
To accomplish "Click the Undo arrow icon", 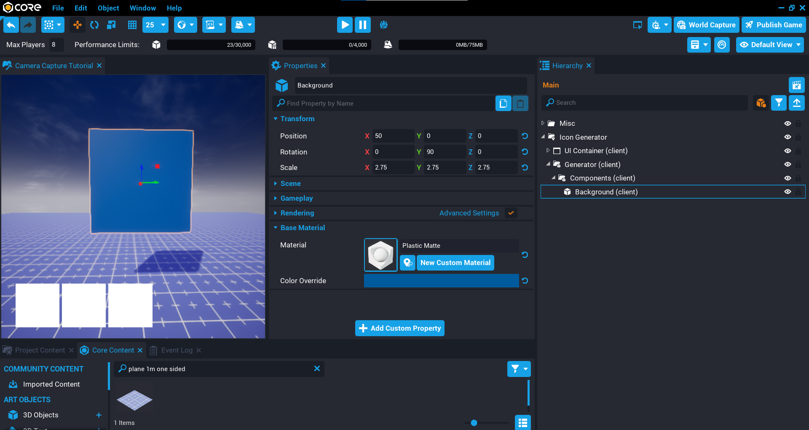I will coord(11,25).
